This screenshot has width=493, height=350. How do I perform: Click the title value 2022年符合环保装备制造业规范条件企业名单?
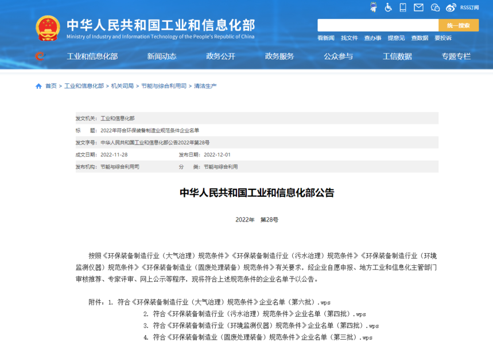click(x=150, y=130)
